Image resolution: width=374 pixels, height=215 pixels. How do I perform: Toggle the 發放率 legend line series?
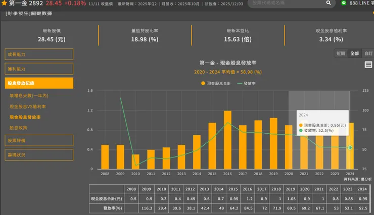click(247, 83)
